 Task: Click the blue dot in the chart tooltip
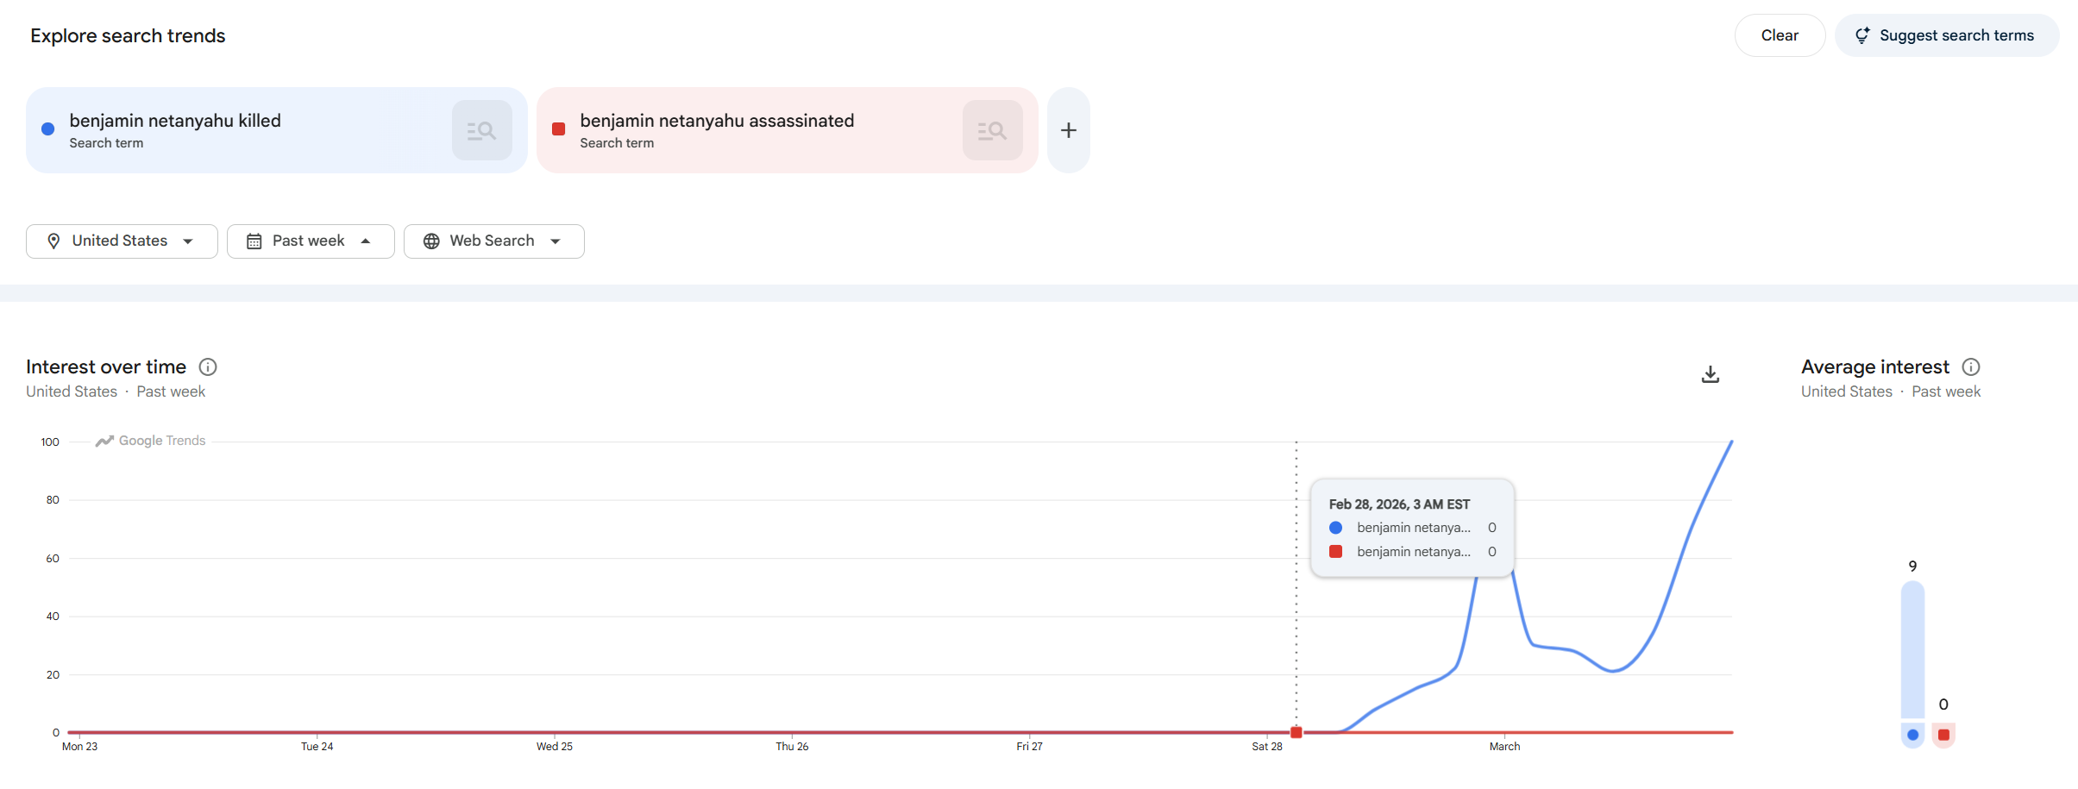point(1335,528)
